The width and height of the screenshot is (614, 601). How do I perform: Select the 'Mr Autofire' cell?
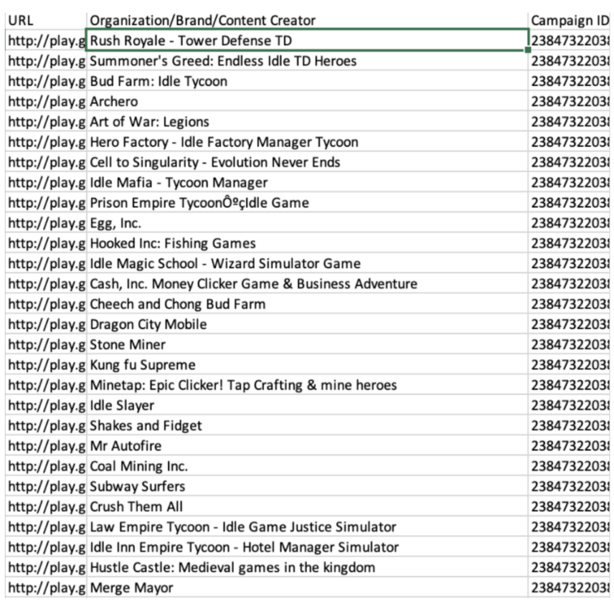click(x=307, y=446)
